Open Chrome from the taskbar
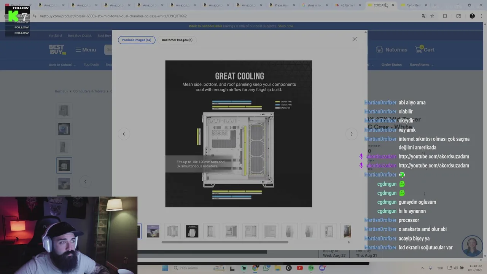The image size is (487, 274). 255,268
